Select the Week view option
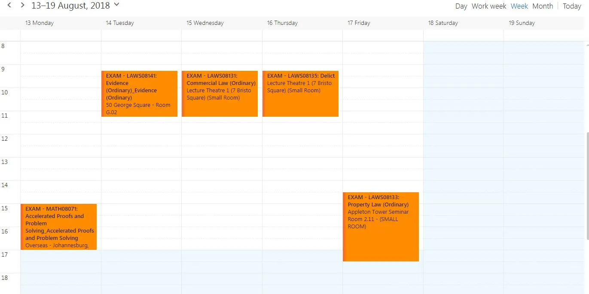 (x=519, y=6)
